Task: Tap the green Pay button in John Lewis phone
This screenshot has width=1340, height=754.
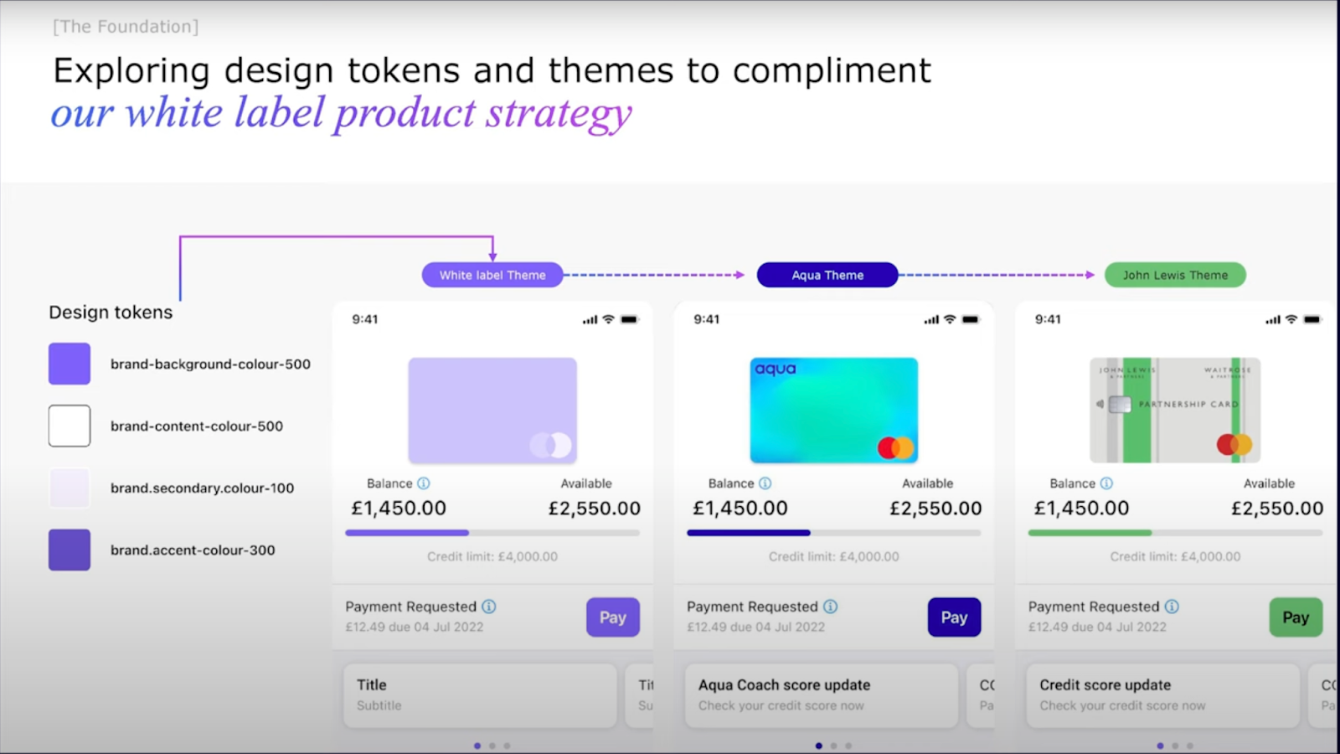Action: tap(1296, 617)
